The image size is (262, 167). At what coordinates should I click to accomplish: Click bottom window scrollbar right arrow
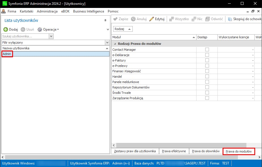click(259, 157)
